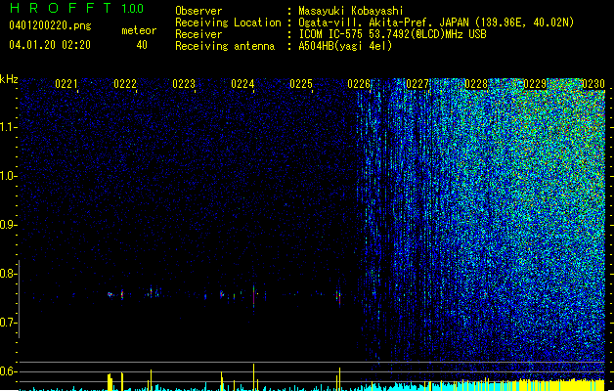Viewport: 615px width, 391px height.
Task: Click the 'meteor' label
Action: (139, 30)
